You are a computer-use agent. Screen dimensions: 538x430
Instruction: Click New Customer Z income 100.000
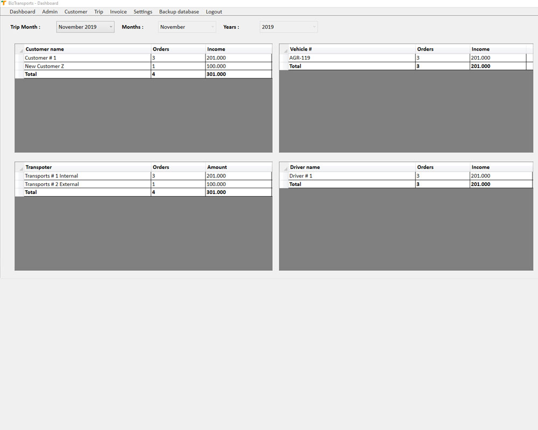238,66
